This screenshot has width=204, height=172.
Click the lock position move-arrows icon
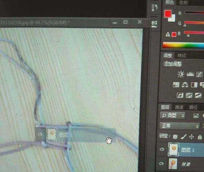(x=191, y=137)
